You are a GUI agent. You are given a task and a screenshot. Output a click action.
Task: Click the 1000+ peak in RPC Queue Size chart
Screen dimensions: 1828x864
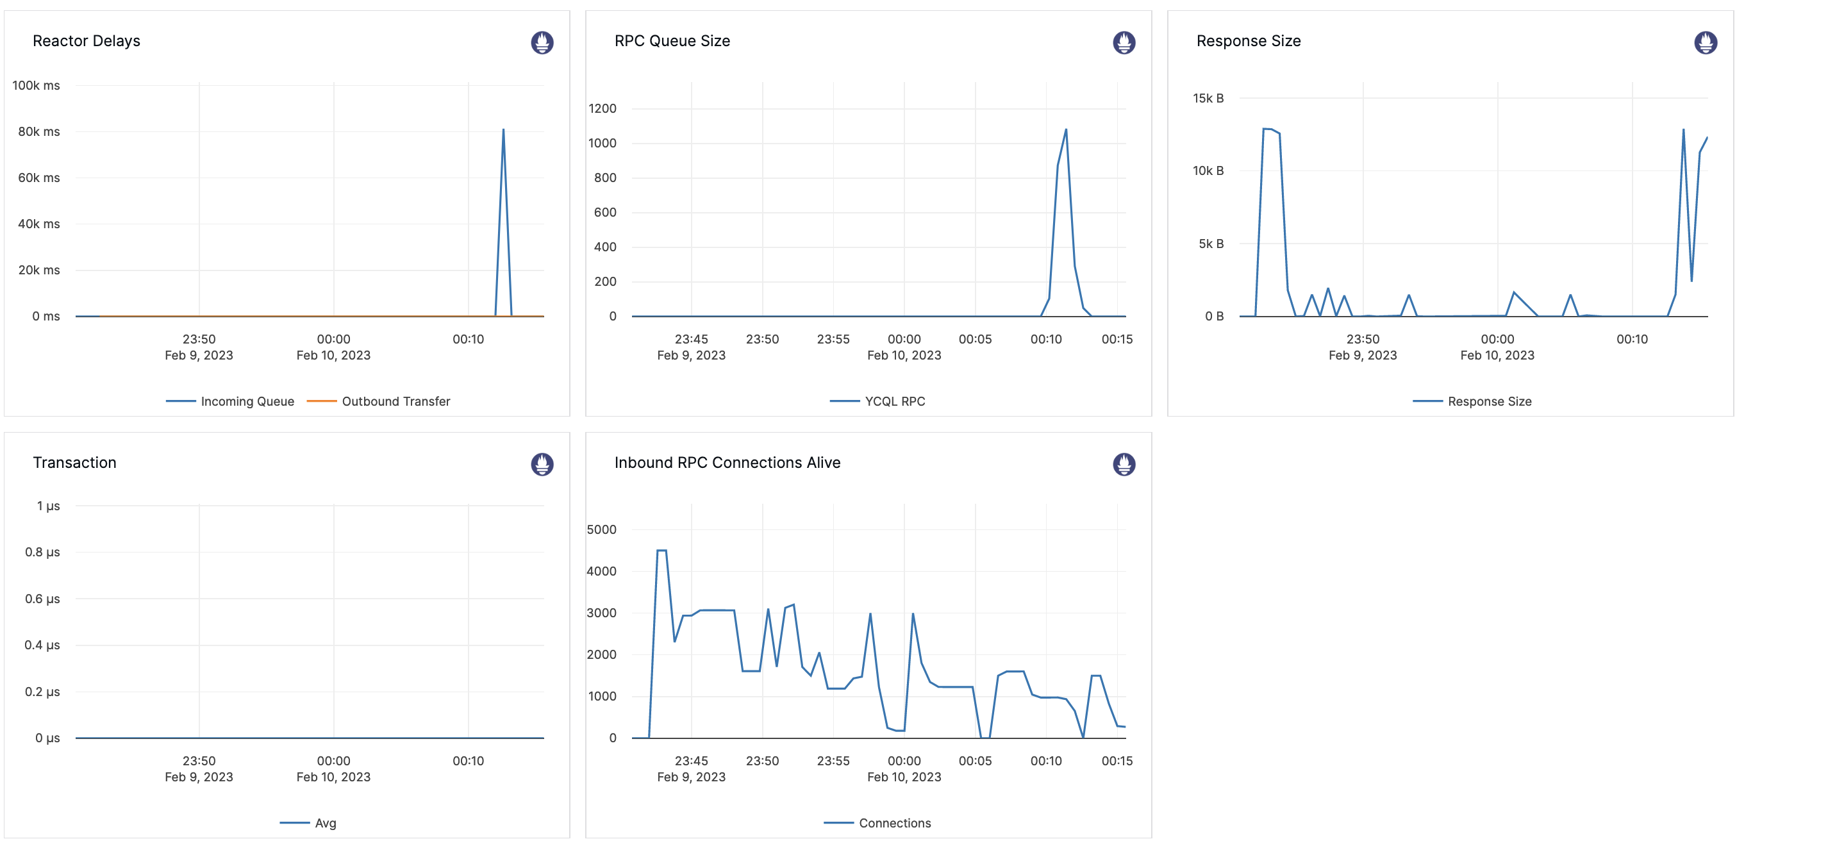tap(1066, 130)
